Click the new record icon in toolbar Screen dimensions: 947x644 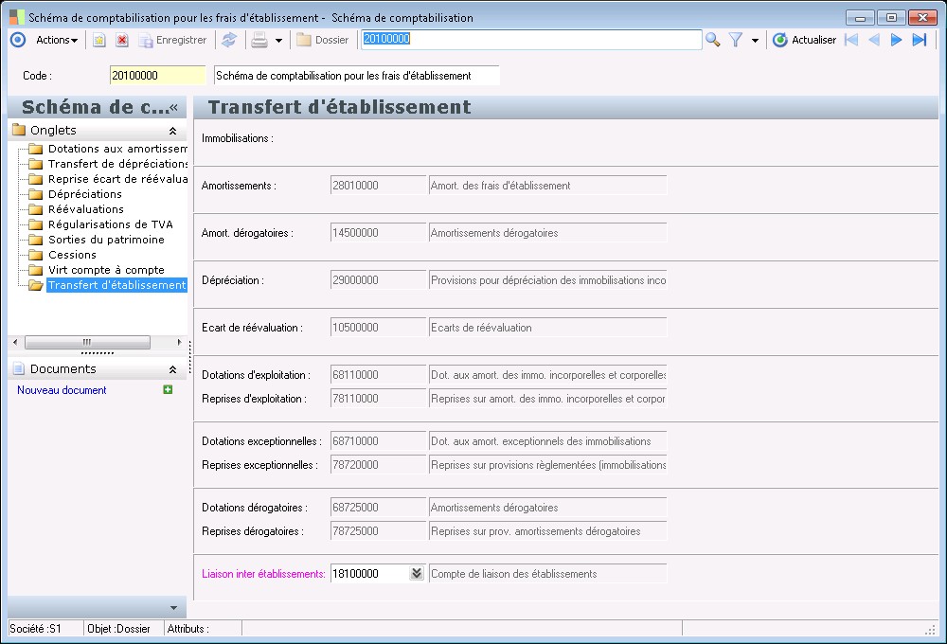click(98, 40)
